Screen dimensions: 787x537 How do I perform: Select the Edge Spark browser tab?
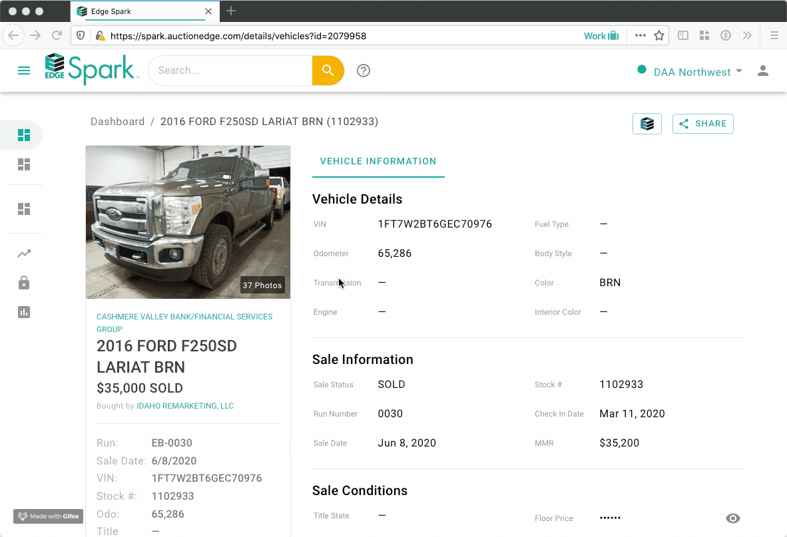tap(145, 11)
